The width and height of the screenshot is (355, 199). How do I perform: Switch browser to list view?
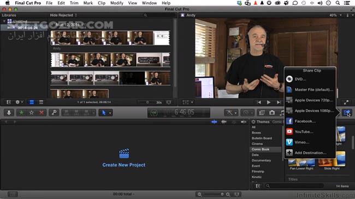pyautogui.click(x=41, y=102)
